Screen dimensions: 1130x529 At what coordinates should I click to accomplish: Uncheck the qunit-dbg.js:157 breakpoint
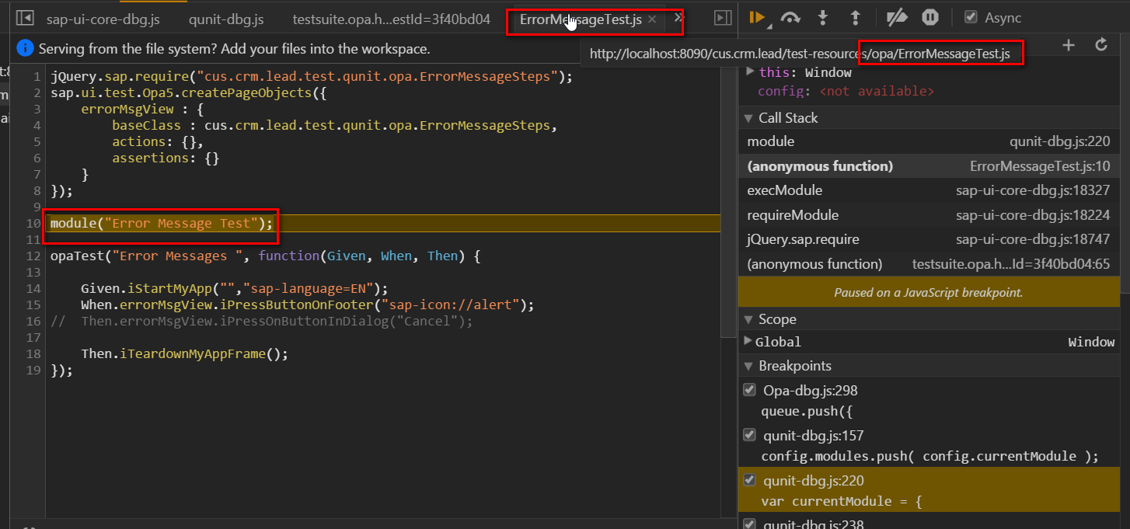point(749,435)
